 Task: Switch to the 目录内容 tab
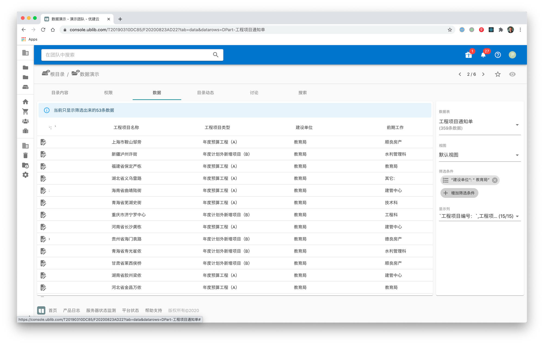(x=60, y=93)
